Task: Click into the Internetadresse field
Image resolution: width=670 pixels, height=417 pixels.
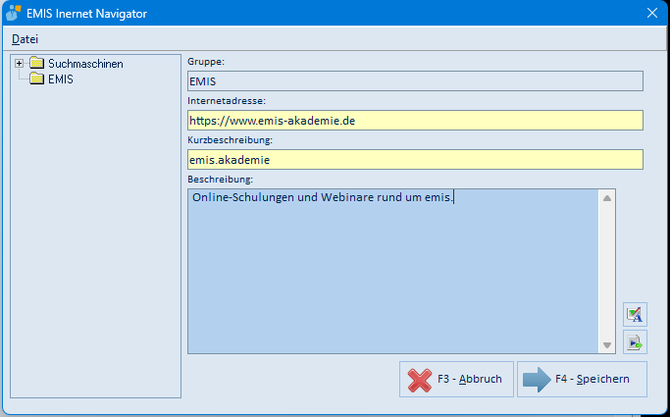Action: (415, 121)
